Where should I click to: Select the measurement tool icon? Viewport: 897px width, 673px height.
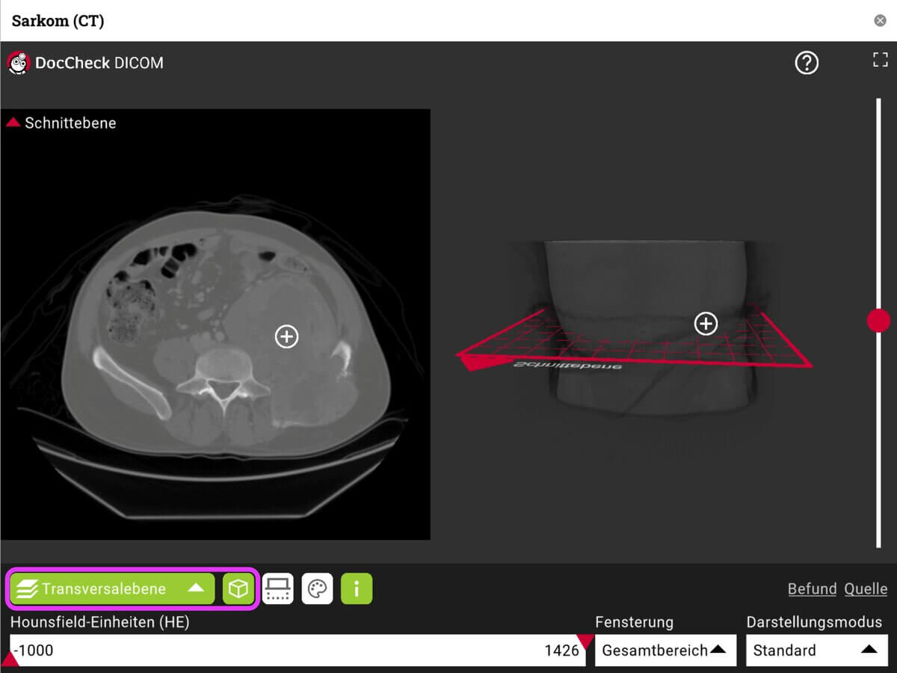pyautogui.click(x=278, y=589)
